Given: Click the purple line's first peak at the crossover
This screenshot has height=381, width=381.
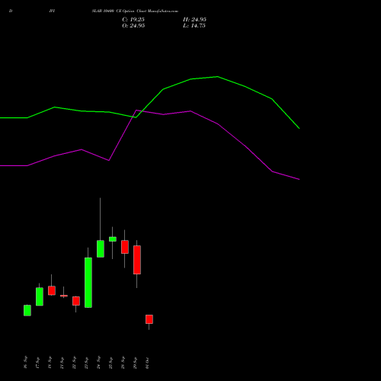Looking at the screenshot, I should tap(136, 110).
